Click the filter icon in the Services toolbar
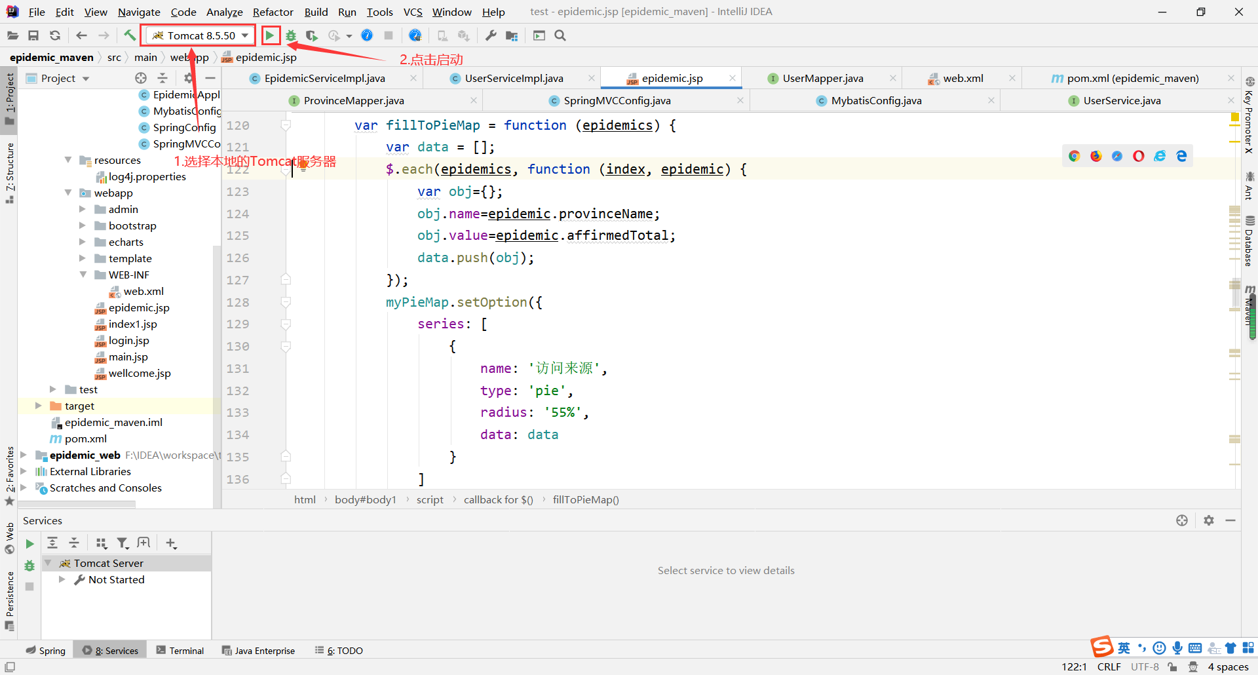Viewport: 1258px width, 675px height. point(123,543)
